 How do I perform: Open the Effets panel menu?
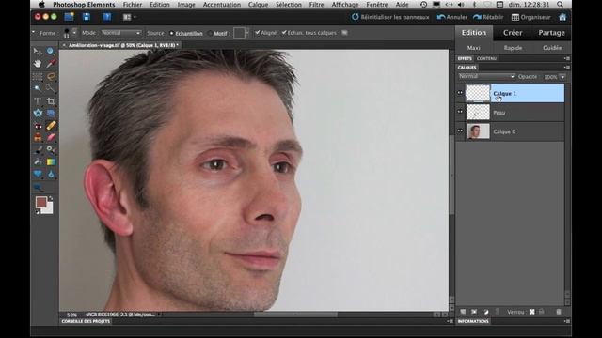(x=566, y=58)
